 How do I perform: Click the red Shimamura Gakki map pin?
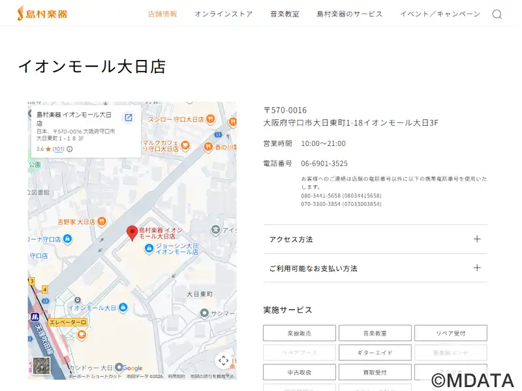tap(132, 233)
